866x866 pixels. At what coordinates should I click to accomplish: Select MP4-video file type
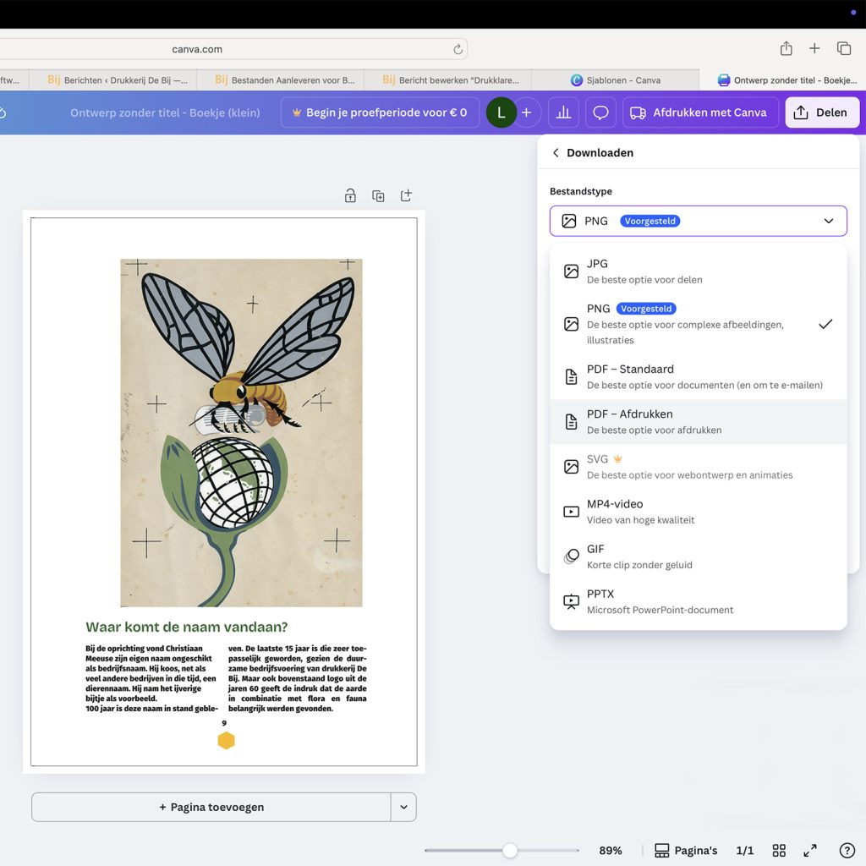[698, 512]
